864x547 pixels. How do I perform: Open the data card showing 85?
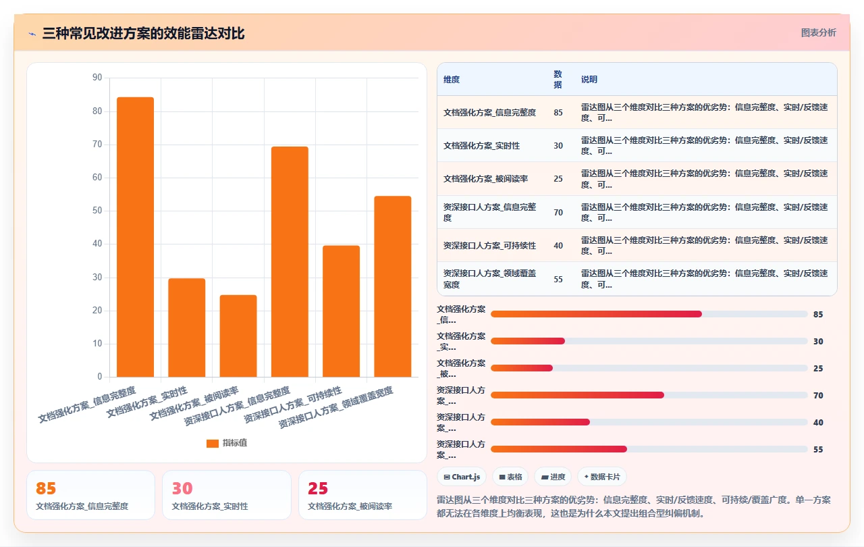(x=90, y=495)
